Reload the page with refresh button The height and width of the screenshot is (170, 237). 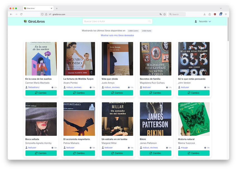coord(21,14)
